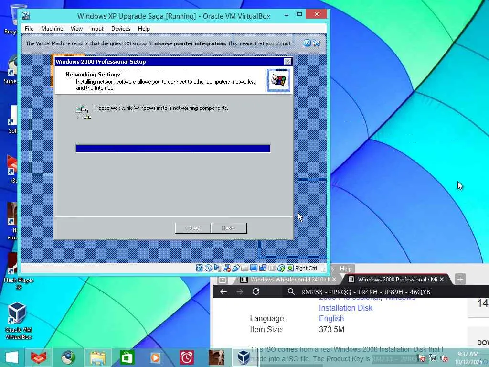489x367 pixels.
Task: Open the browser Help menu behind VirtualBox
Action: 346,269
